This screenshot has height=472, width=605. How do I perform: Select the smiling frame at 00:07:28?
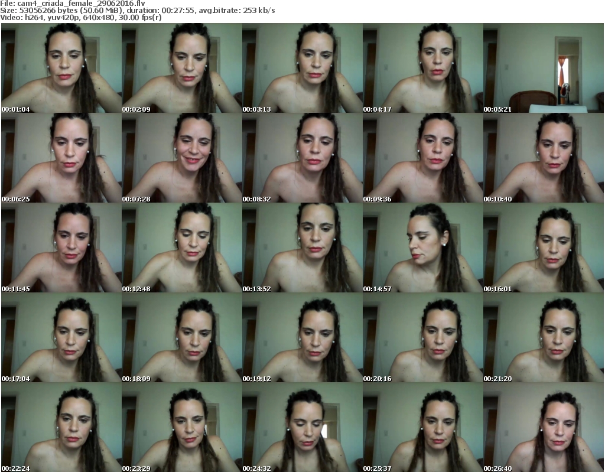point(182,158)
